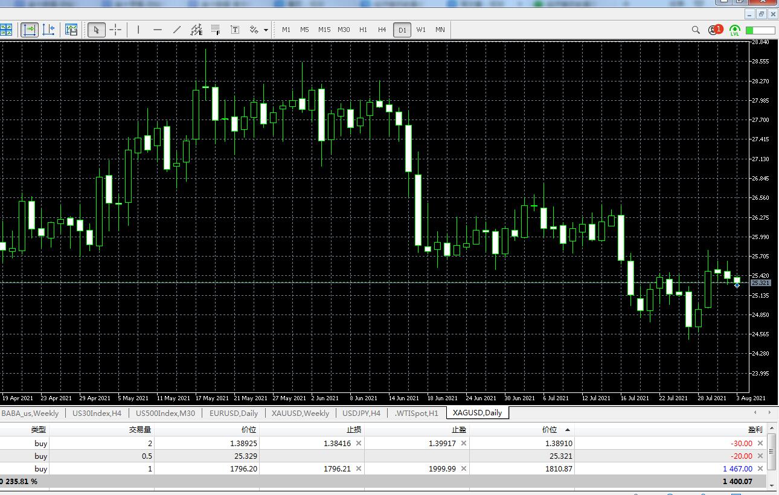This screenshot has width=779, height=495.
Task: Pick the equidistant channel tool
Action: (196, 30)
